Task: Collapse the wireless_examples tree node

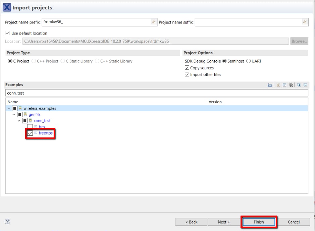Action: (x=9, y=108)
